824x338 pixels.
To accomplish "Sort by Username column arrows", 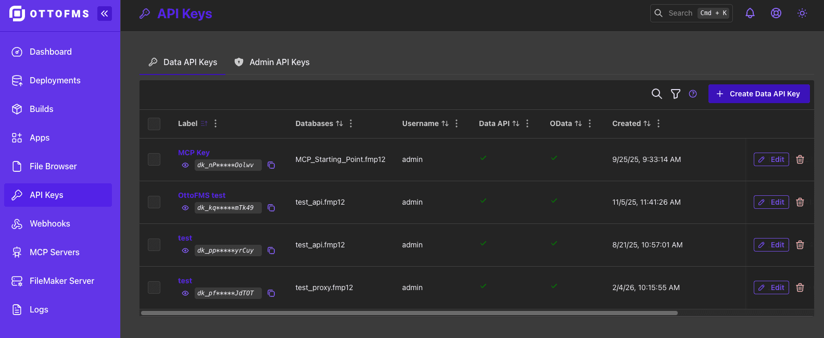I will (445, 123).
